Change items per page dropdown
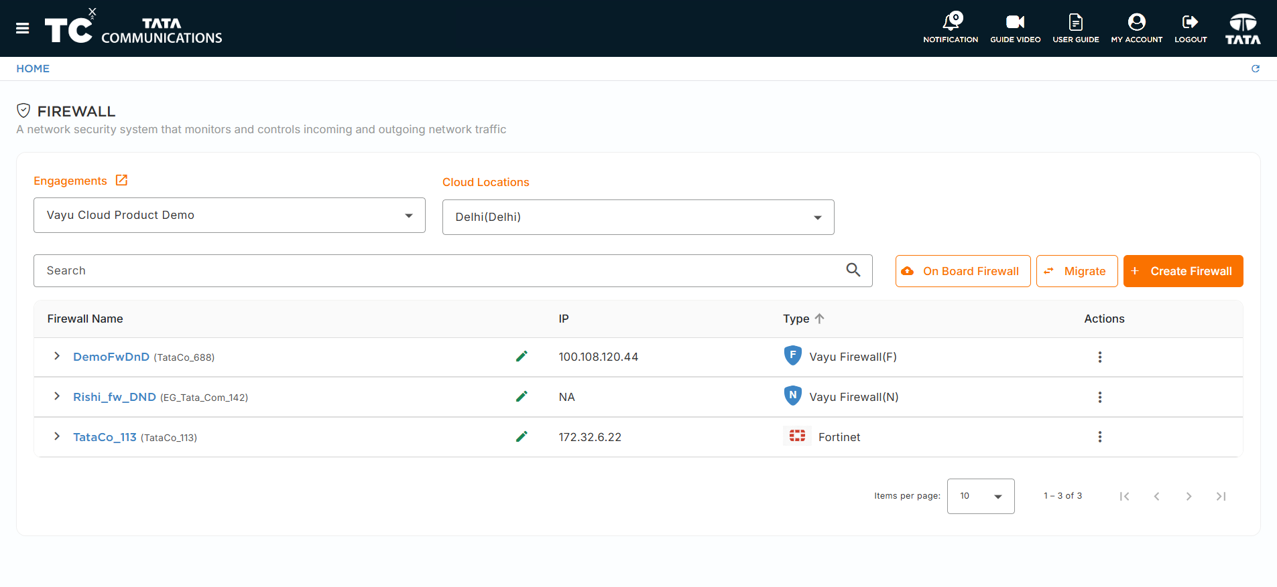This screenshot has height=587, width=1277. [x=981, y=496]
